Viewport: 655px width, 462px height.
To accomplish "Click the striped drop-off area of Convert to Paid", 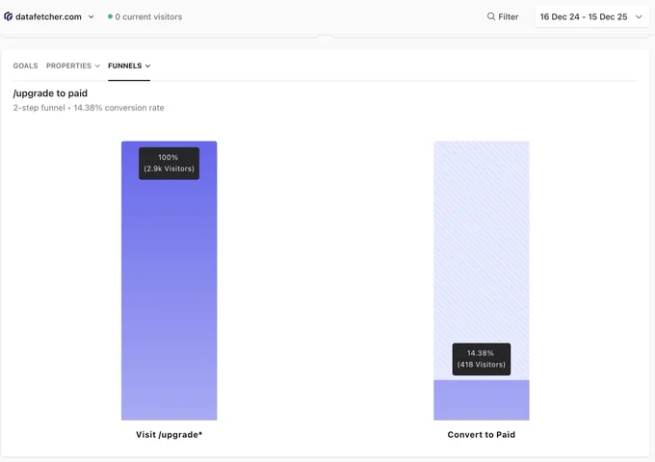I will point(482,242).
